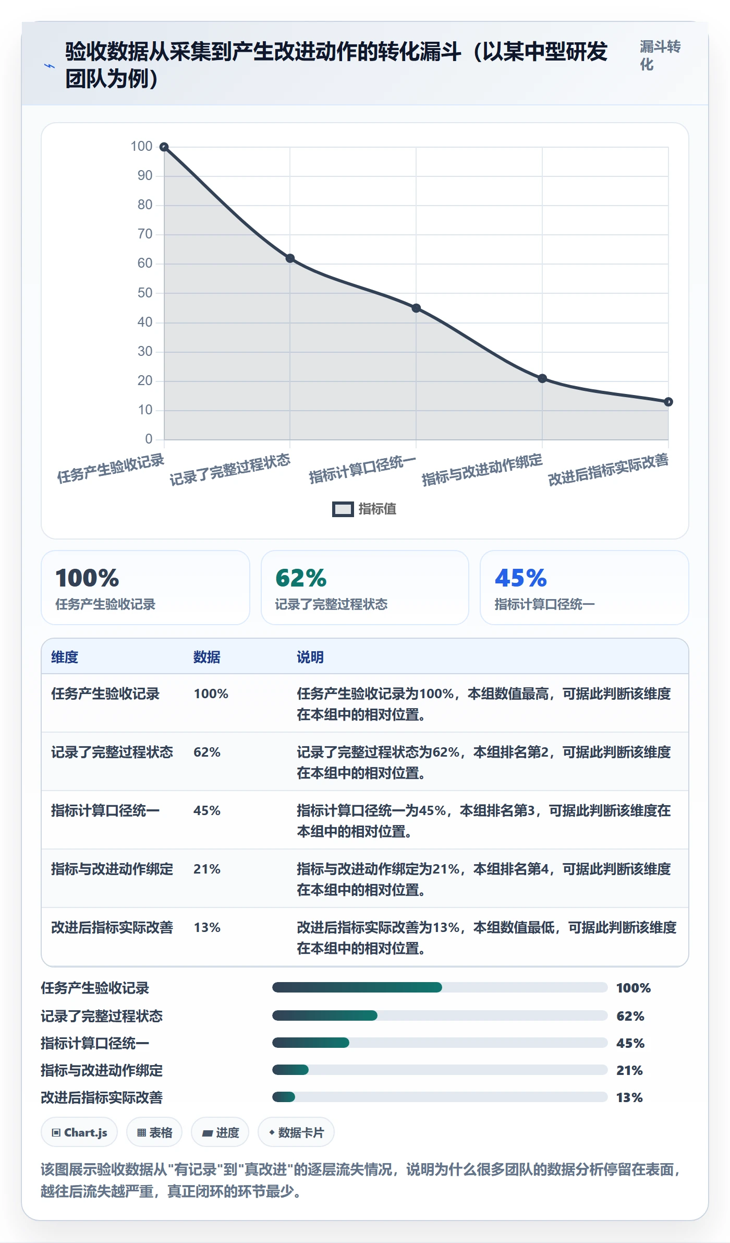The image size is (730, 1243).
Task: Select the 100% 任务产生验收记录 stat card
Action: (145, 588)
